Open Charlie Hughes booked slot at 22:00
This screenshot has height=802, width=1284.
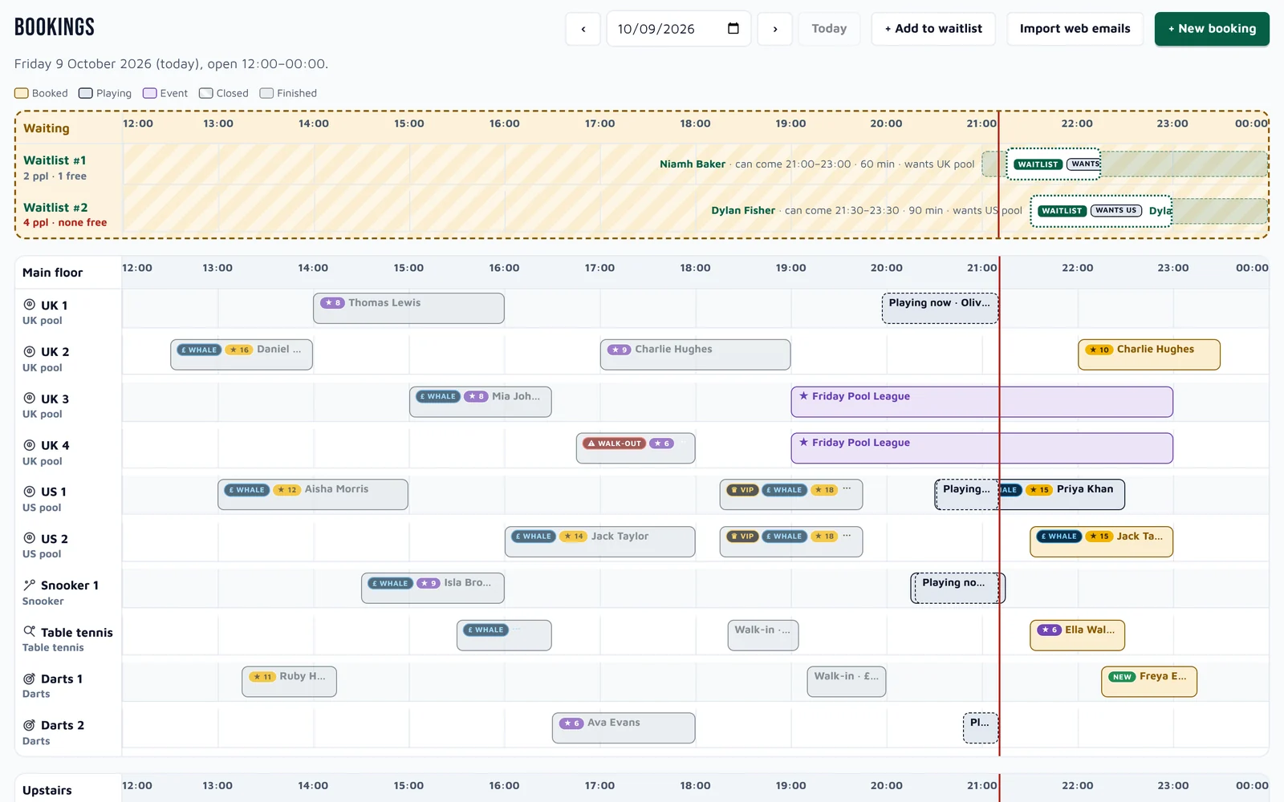[x=1149, y=354]
